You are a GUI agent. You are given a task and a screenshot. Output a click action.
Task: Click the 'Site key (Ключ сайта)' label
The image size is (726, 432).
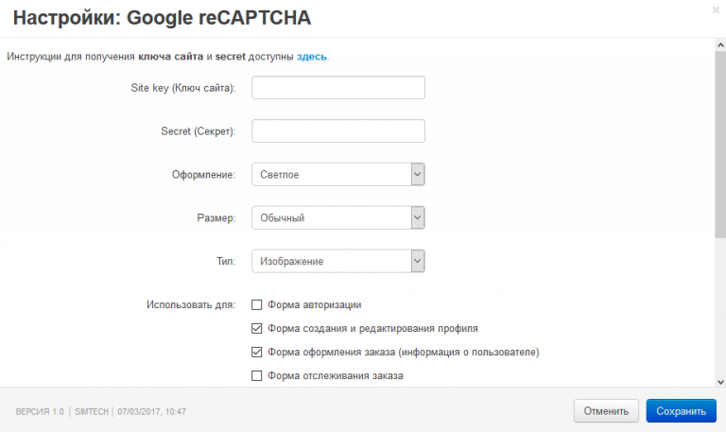182,88
